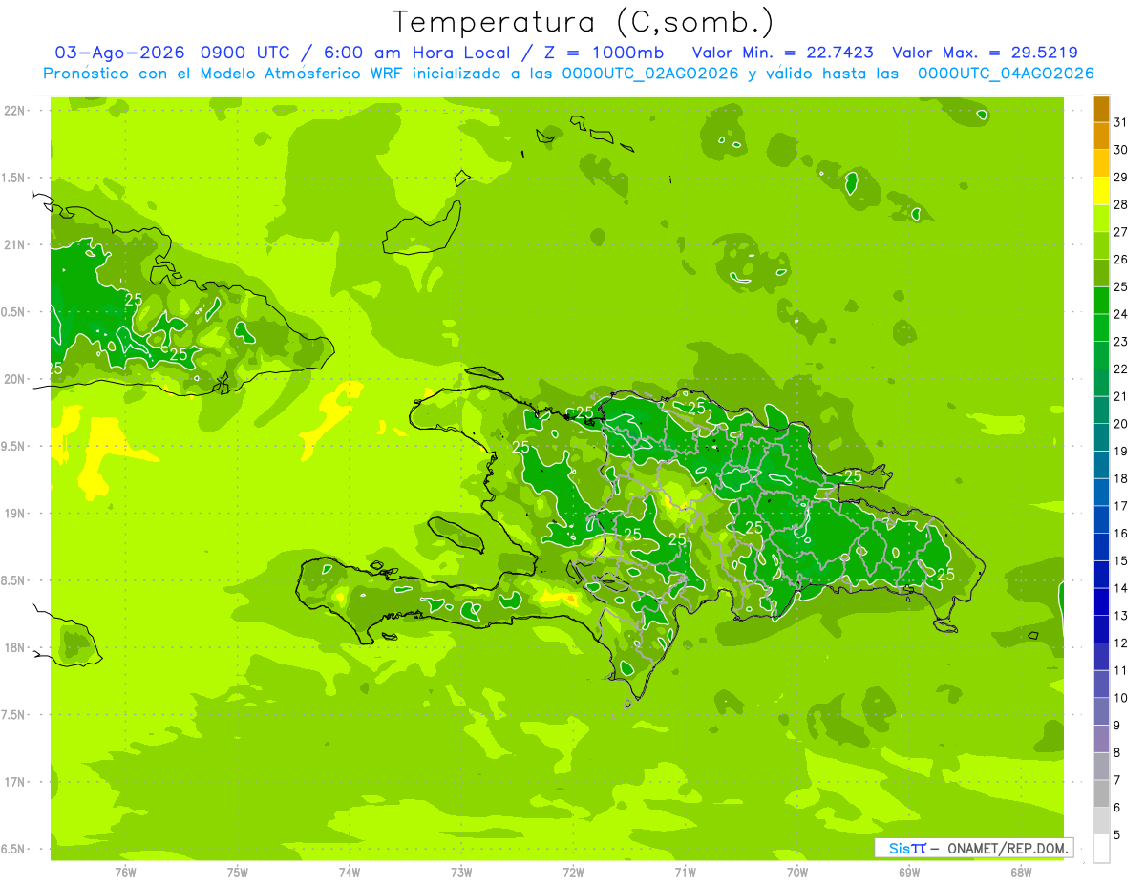
Task: Pick the lime legend swatch between 27 and 28
Action: 1101,219
